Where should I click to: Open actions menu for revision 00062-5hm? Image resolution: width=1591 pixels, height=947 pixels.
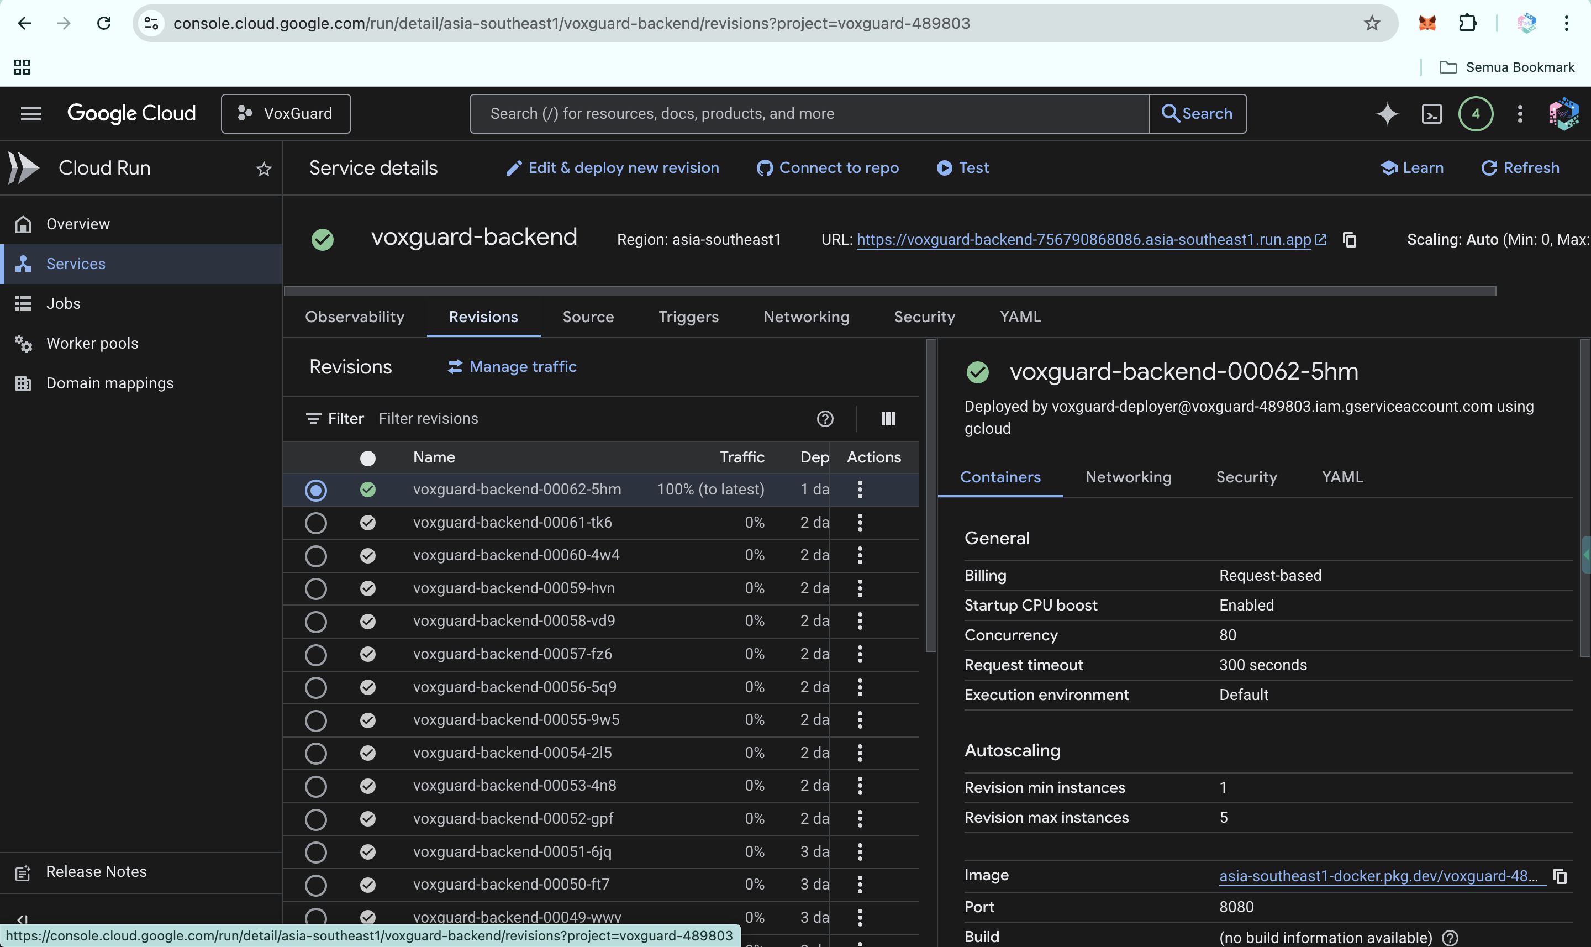[859, 490]
